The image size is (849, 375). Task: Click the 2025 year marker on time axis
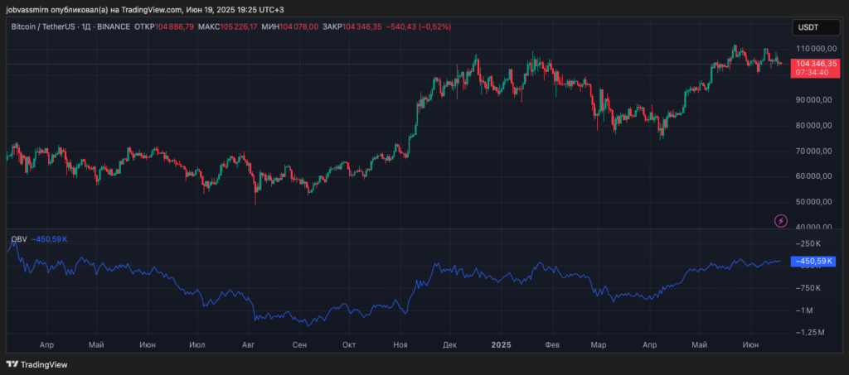point(500,344)
